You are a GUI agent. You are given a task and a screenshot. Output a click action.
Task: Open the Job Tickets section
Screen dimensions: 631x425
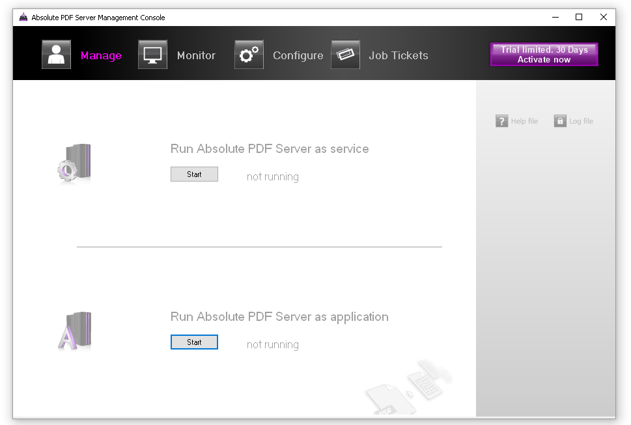(x=398, y=55)
